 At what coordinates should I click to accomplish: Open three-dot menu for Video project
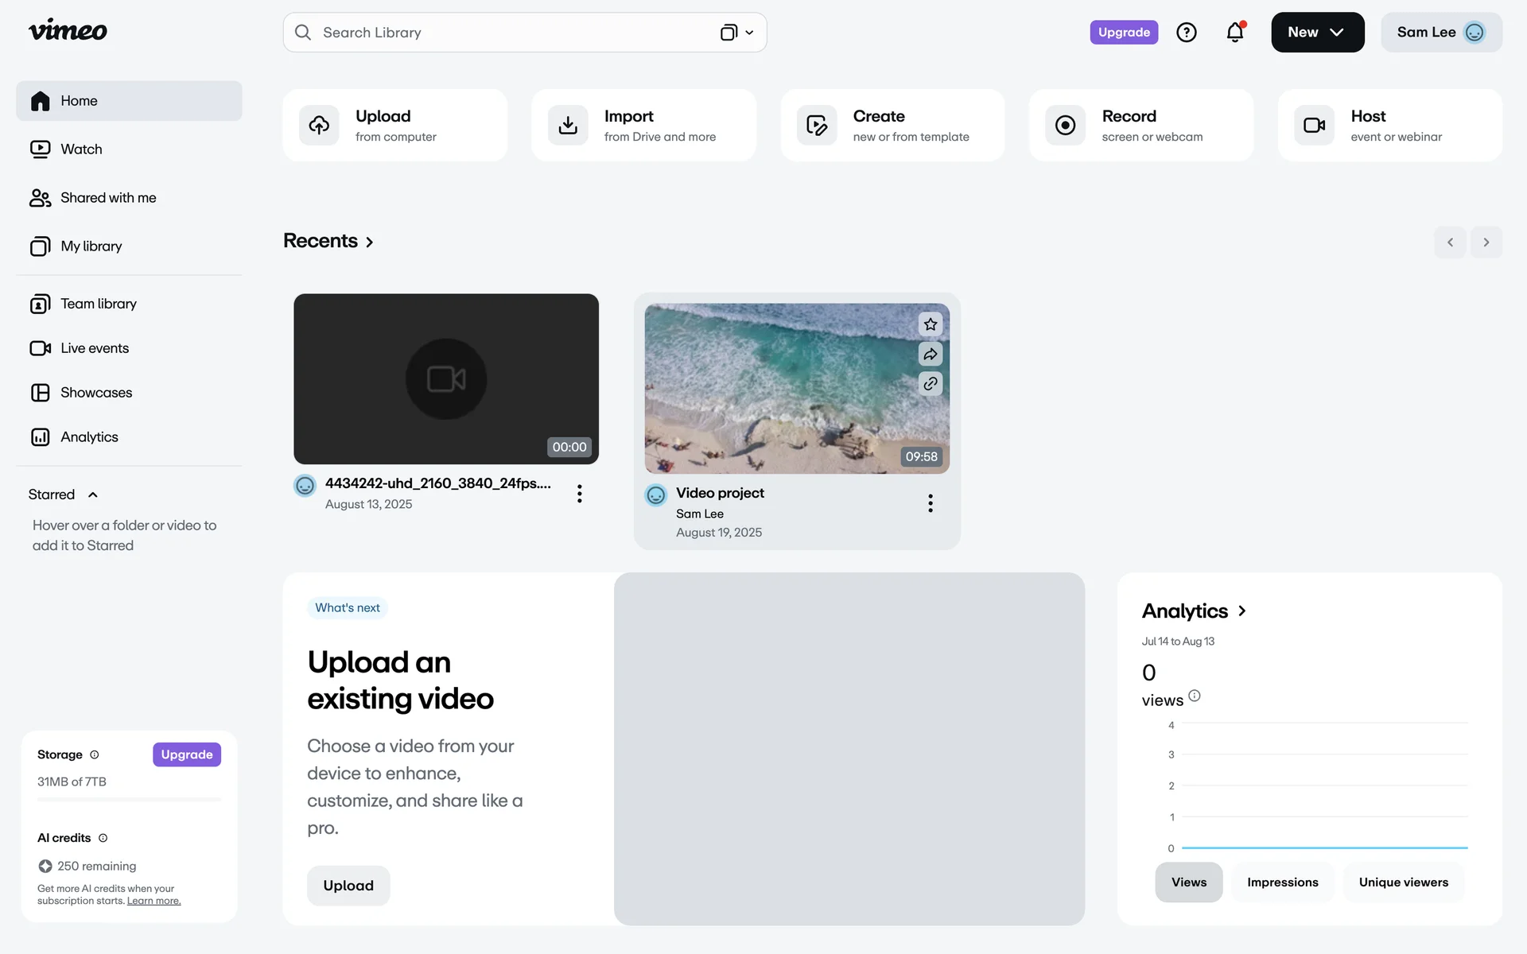click(930, 503)
